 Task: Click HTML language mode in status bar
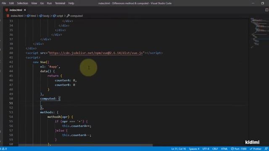tap(224, 149)
